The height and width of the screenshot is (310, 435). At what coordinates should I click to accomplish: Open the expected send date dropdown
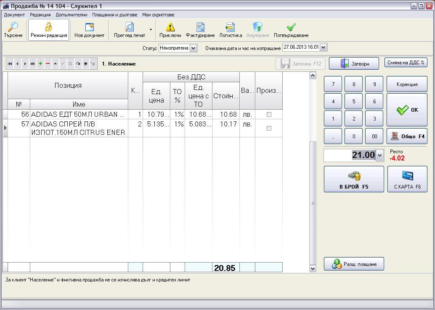(x=324, y=47)
